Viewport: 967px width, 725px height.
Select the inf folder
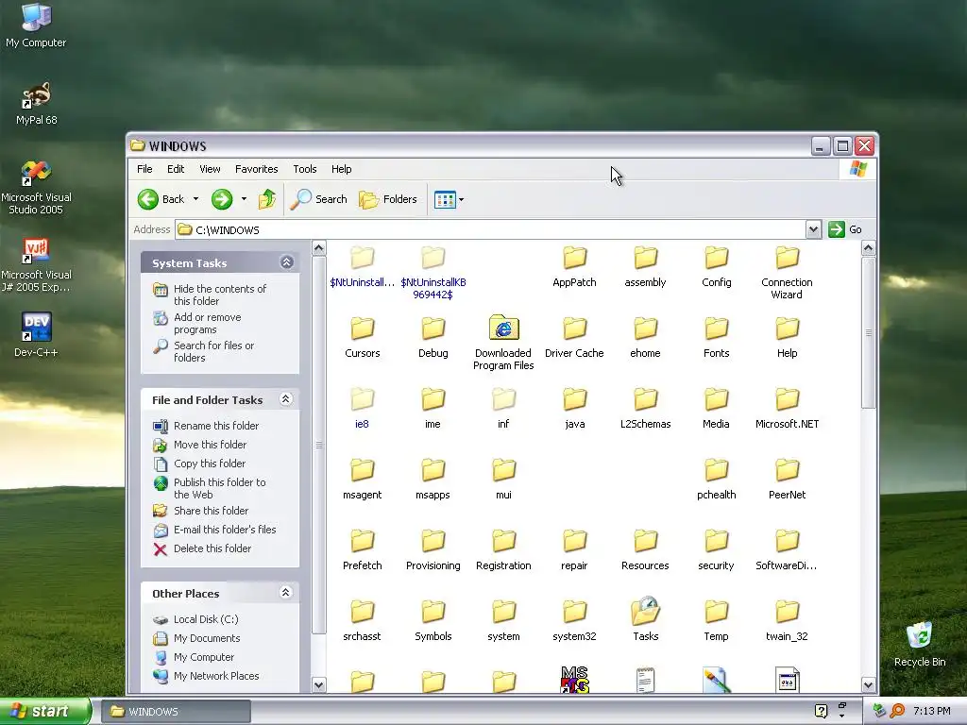tap(503, 408)
